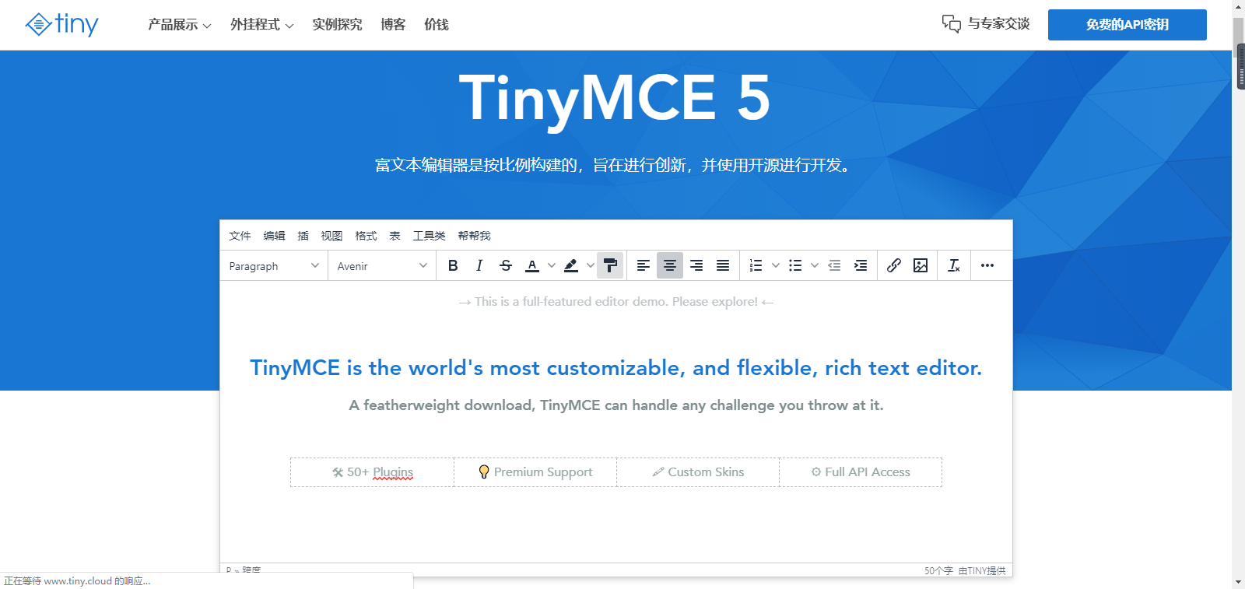The height and width of the screenshot is (589, 1245).
Task: Click the bold formatting icon
Action: tap(453, 265)
